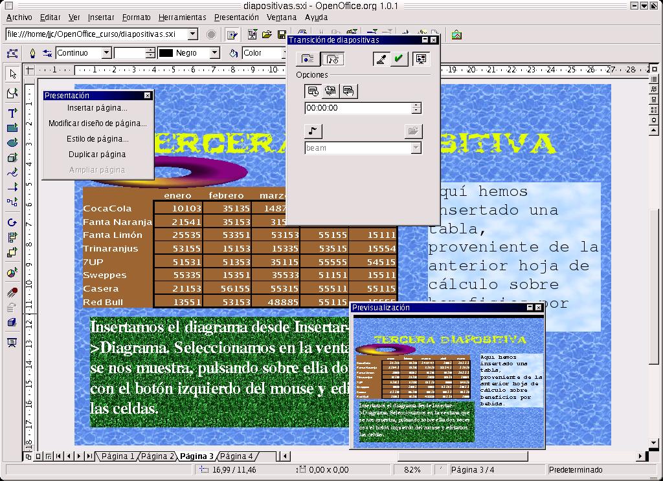663x481 pixels.
Task: Select the Curve tool
Action: [12, 173]
